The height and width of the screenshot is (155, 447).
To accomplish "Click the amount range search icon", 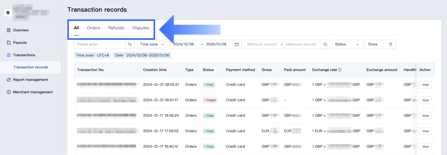I will pyautogui.click(x=325, y=45).
